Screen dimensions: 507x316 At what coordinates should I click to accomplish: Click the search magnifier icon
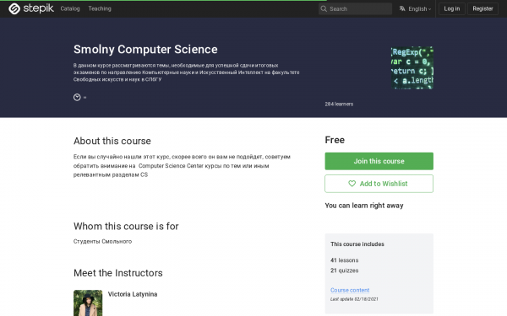[x=324, y=8]
